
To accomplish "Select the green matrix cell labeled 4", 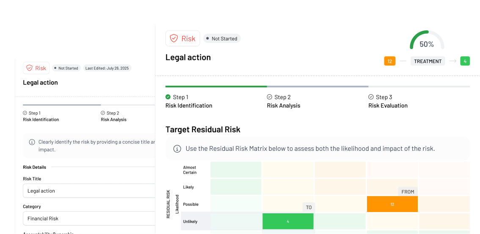I will click(288, 221).
